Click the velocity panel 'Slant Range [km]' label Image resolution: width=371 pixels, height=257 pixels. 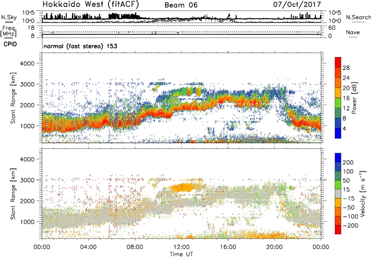tap(13, 194)
